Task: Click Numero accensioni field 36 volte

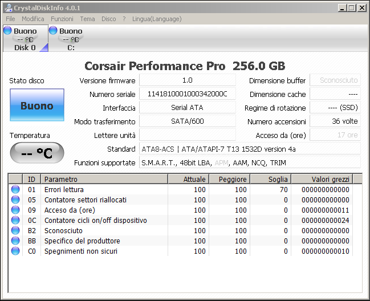Action: pos(335,121)
